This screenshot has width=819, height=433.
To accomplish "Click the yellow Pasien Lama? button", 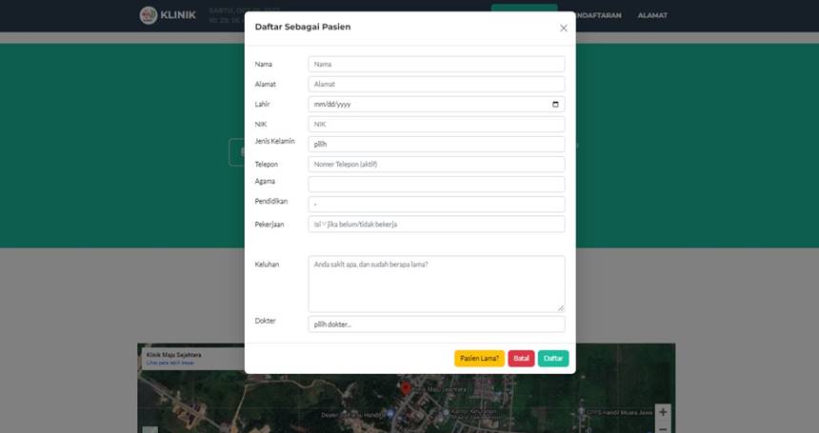I will coord(479,359).
